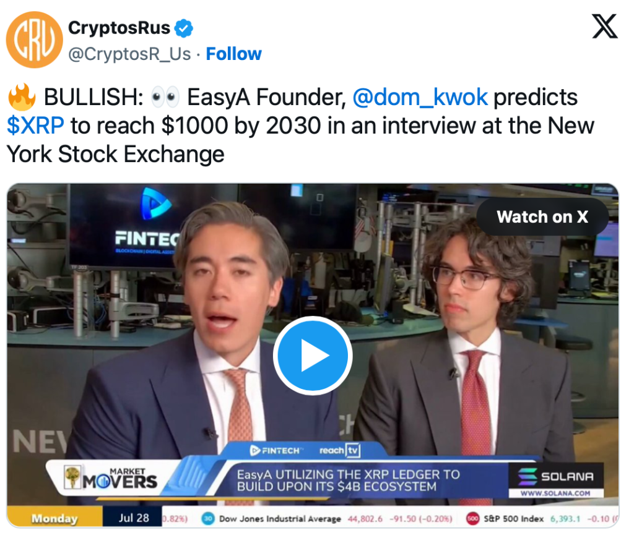Click the Watch on X button
Screen dimensions: 634x538
point(542,217)
